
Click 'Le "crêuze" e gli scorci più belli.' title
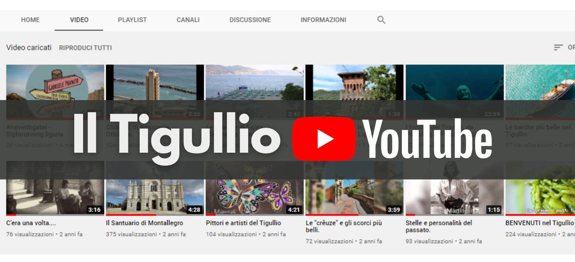coord(344,226)
